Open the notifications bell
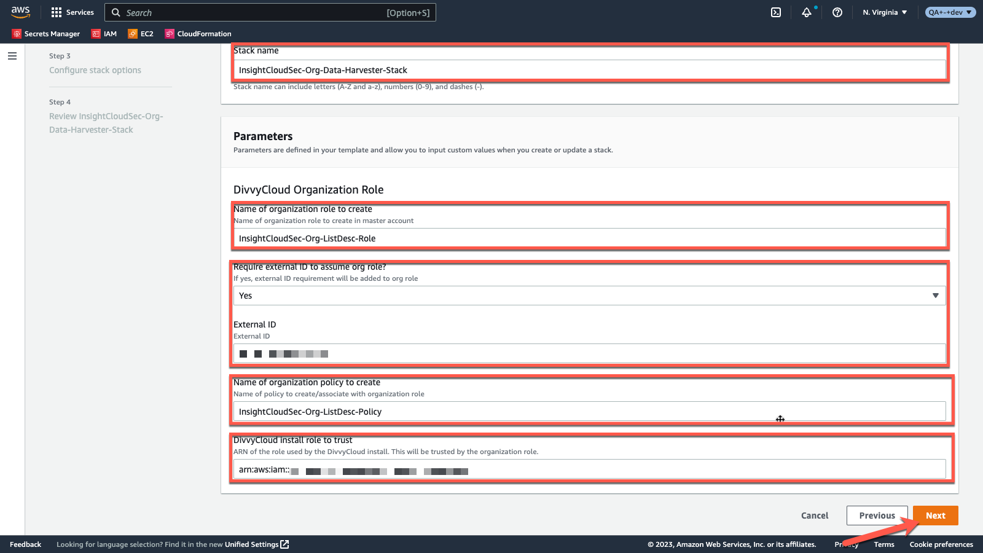 807,12
